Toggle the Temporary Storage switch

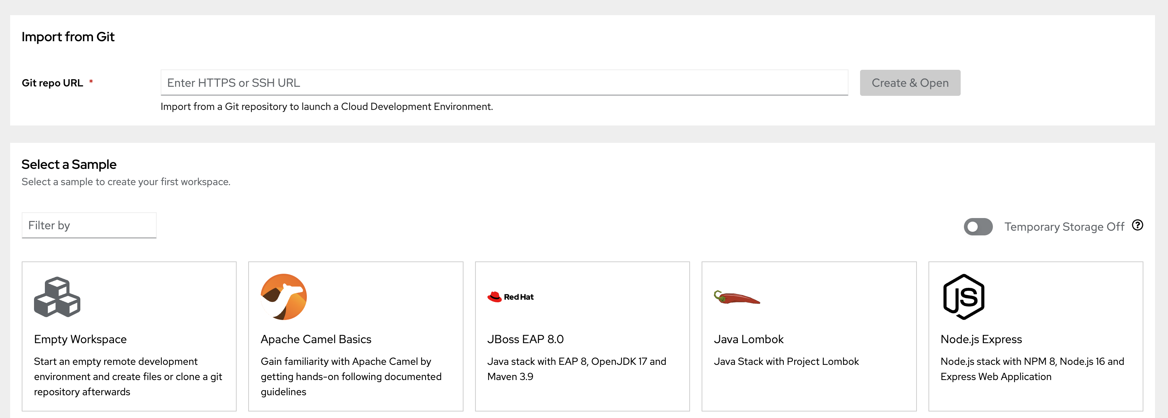coord(978,226)
